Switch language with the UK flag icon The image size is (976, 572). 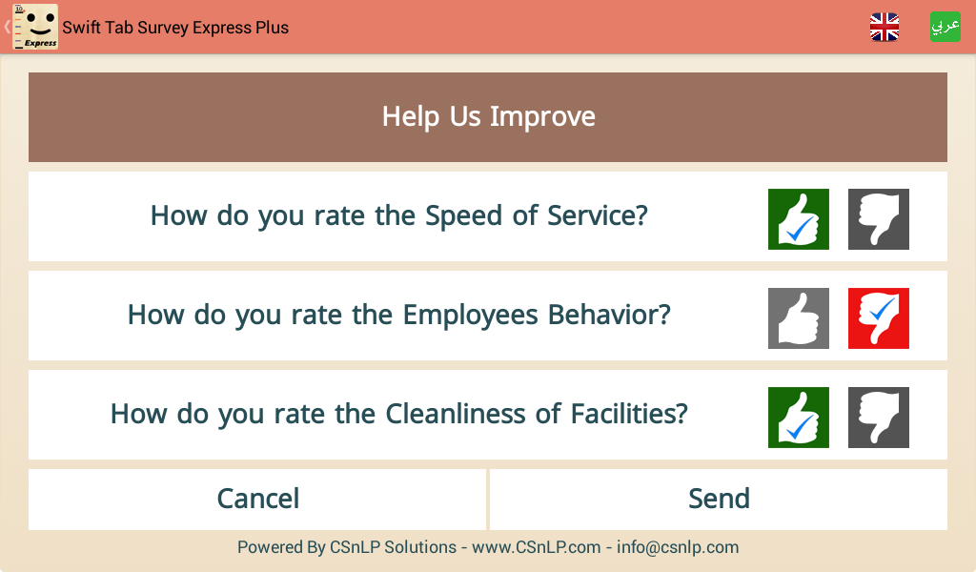(884, 27)
